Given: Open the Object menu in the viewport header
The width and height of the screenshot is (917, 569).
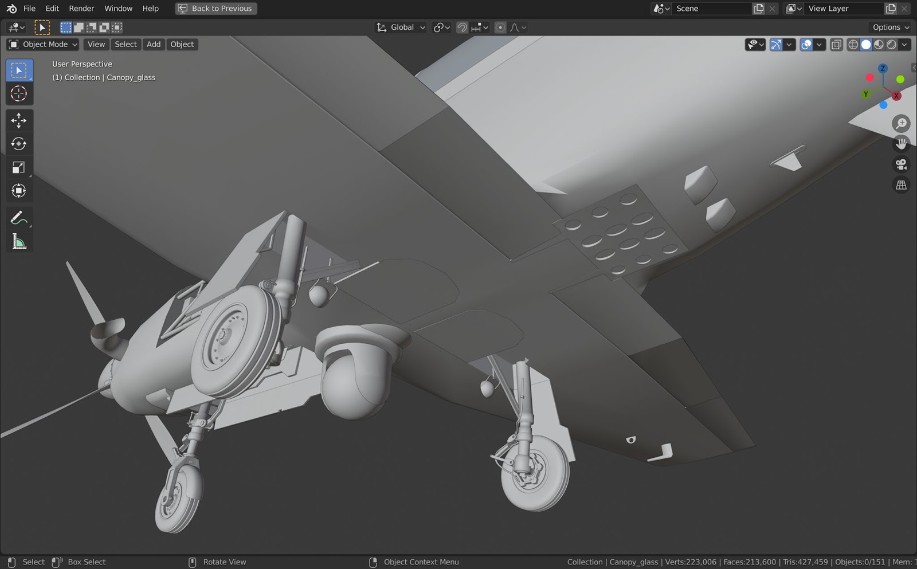Looking at the screenshot, I should (182, 44).
